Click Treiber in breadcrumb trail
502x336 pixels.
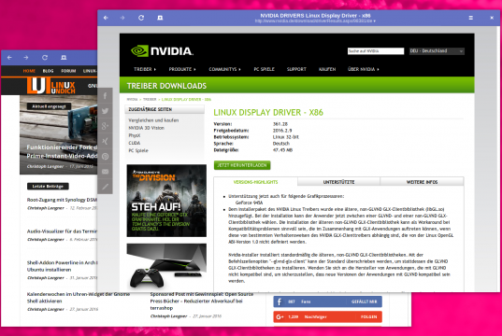(150, 100)
